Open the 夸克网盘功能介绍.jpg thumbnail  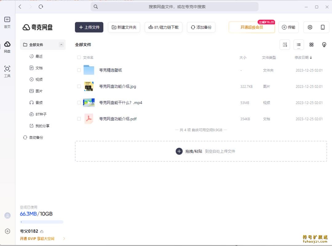point(89,86)
